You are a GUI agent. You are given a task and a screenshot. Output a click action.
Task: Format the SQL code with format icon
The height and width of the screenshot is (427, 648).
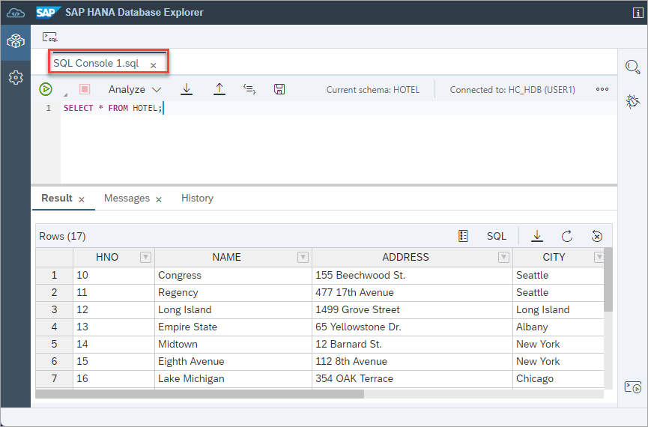249,89
